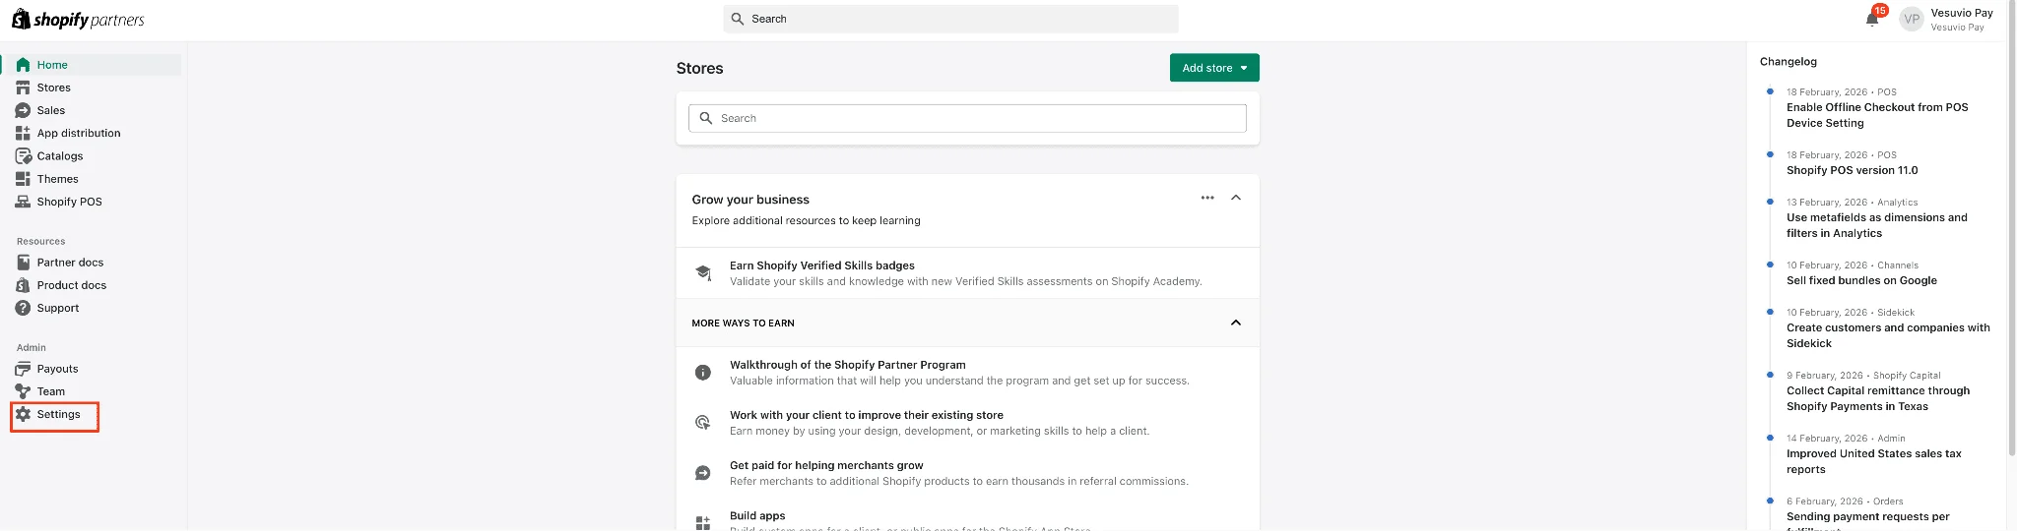Collapse the Grow your business card
Viewport: 2017px width, 531px height.
1236,198
